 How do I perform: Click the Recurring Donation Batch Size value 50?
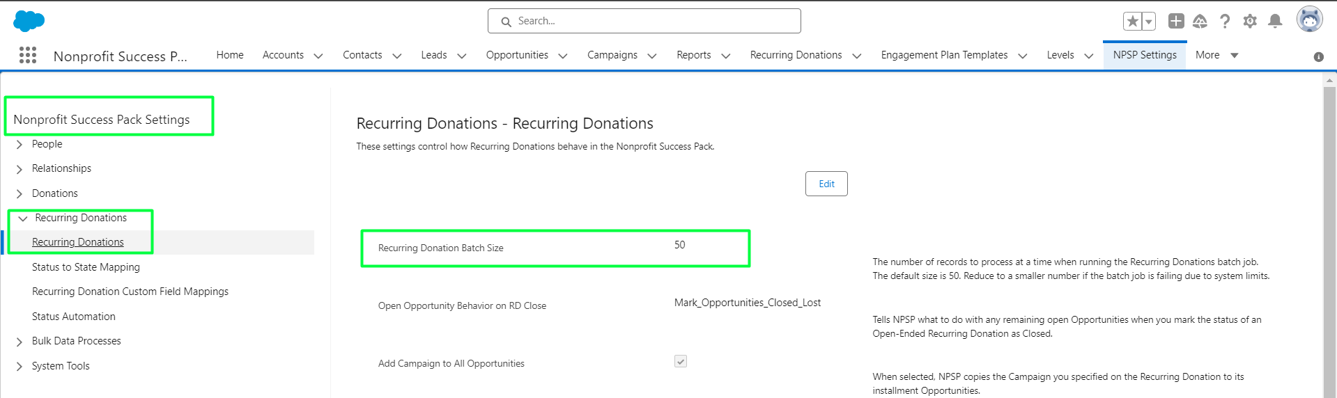click(x=680, y=245)
